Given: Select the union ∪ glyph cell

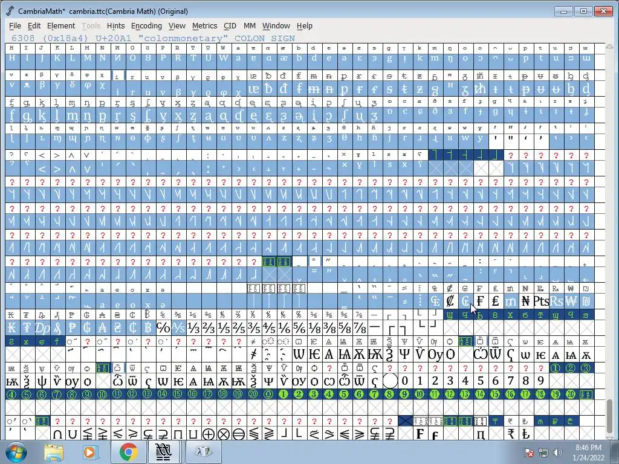Looking at the screenshot, I should point(73,434).
